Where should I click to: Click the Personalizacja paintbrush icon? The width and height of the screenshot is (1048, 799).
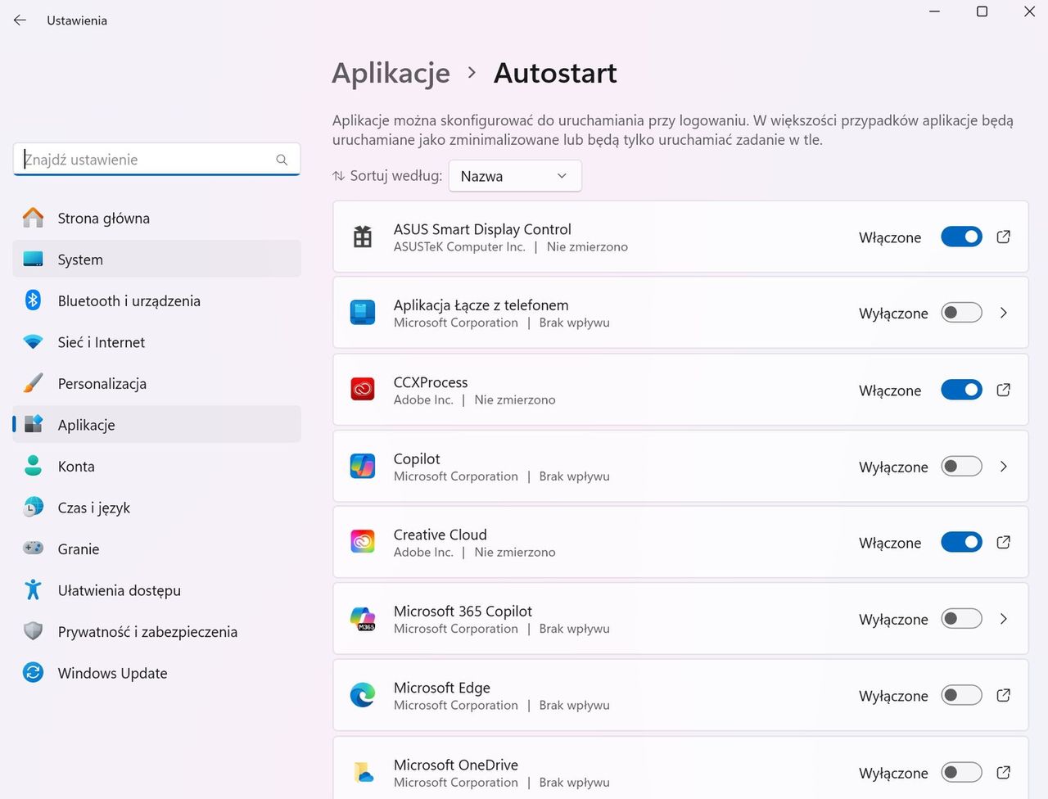tap(33, 383)
